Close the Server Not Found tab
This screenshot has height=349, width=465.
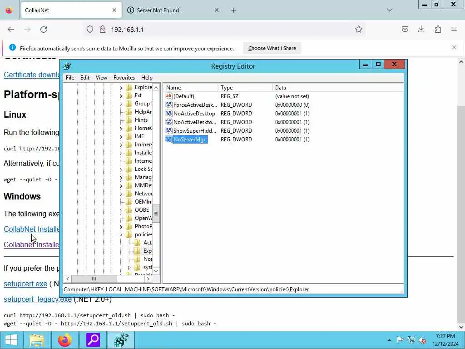[217, 10]
